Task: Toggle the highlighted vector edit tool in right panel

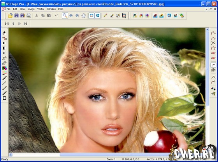Action: pos(213,65)
